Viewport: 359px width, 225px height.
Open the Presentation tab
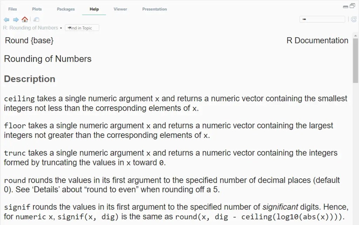[154, 9]
